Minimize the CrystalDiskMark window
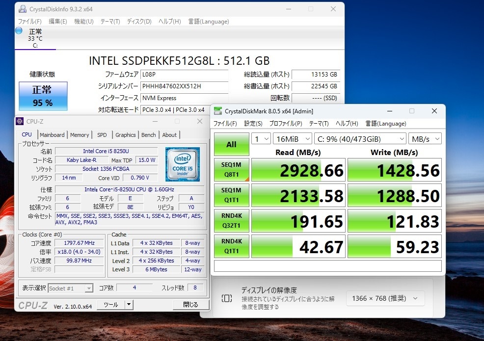Screen dimensions: 484x341 (x=390, y=111)
